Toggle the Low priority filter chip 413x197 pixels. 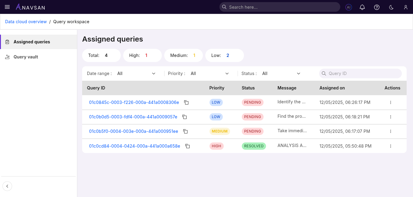(x=225, y=55)
